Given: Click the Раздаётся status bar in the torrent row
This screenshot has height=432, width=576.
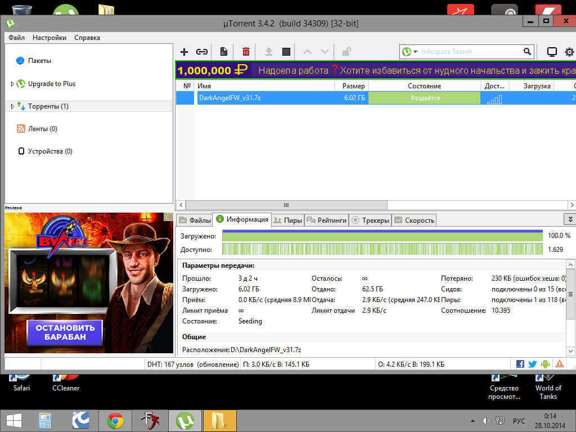Looking at the screenshot, I should [424, 98].
